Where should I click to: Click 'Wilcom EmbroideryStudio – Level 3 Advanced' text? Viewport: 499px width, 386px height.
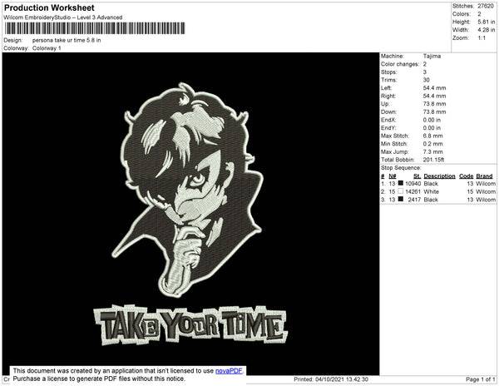point(63,17)
